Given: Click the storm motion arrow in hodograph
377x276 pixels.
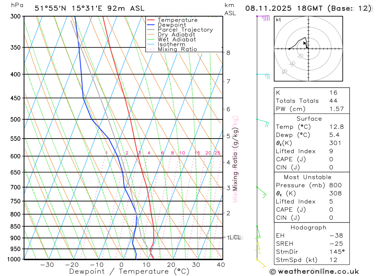Looking at the screenshot, I should [x=305, y=45].
